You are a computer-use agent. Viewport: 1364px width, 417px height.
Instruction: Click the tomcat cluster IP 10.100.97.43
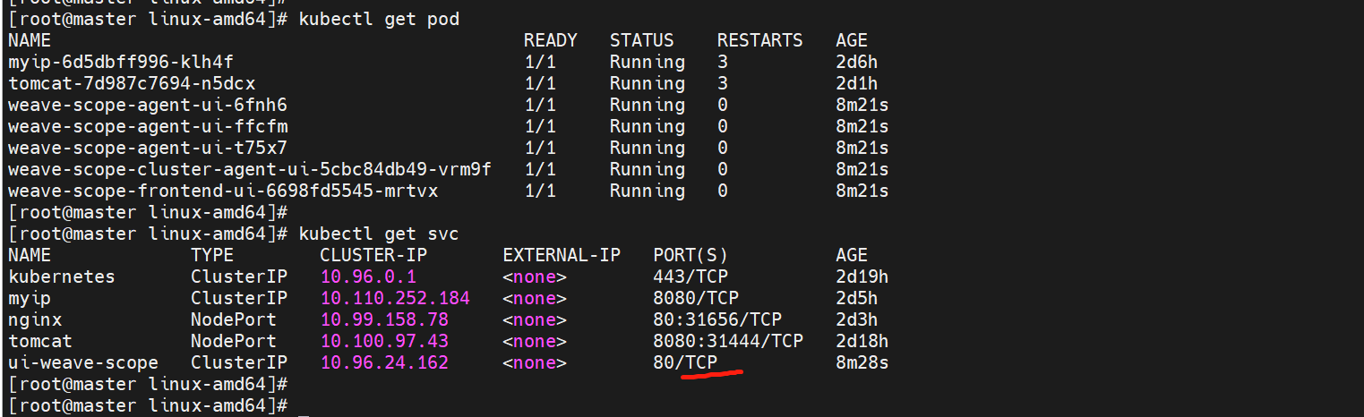point(384,341)
